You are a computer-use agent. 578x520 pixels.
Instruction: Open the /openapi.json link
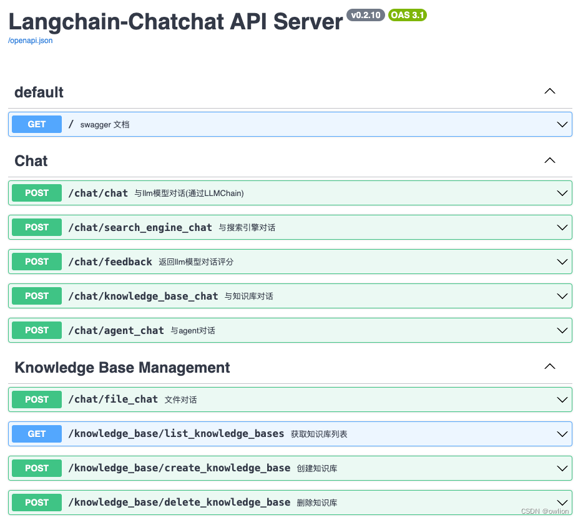click(x=30, y=41)
